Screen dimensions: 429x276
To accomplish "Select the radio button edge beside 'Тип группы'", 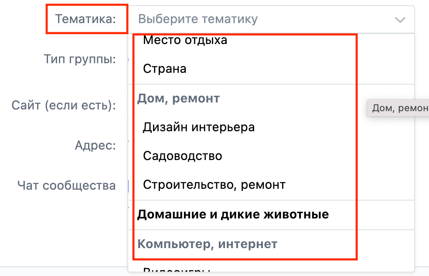I will click(128, 59).
